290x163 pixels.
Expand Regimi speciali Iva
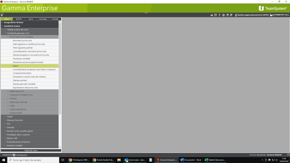pyautogui.click(x=30, y=109)
